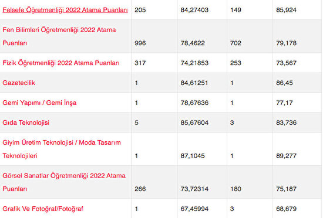Click the 83,736 value for Gıda Teknolojisi
The image size is (323, 218).
click(287, 122)
